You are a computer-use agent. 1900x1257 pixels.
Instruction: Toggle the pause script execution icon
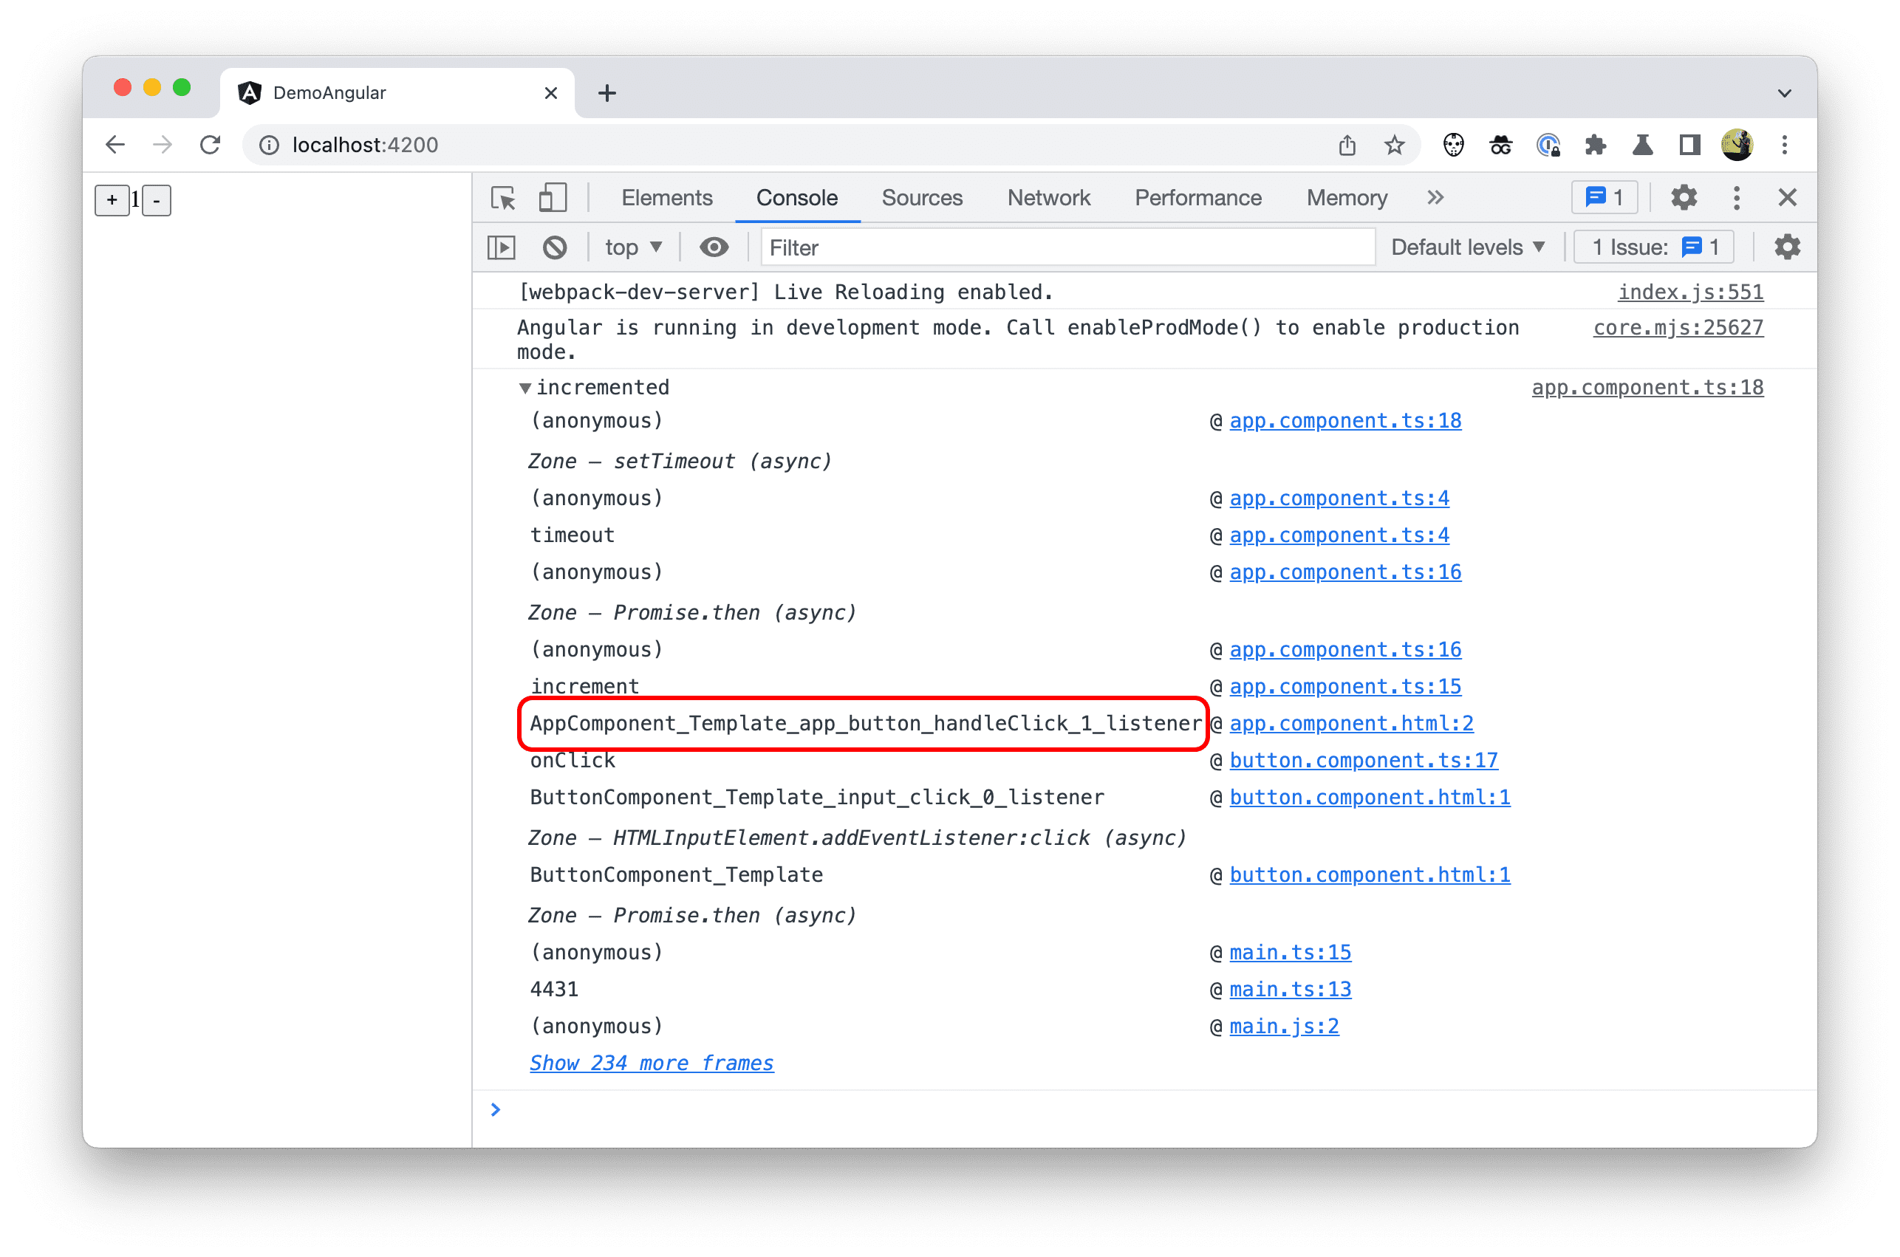coord(504,248)
